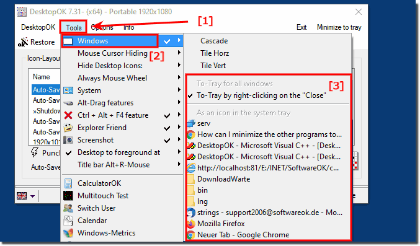This screenshot has height=246, width=420.
Task: Click the Restore button
Action: (x=37, y=42)
